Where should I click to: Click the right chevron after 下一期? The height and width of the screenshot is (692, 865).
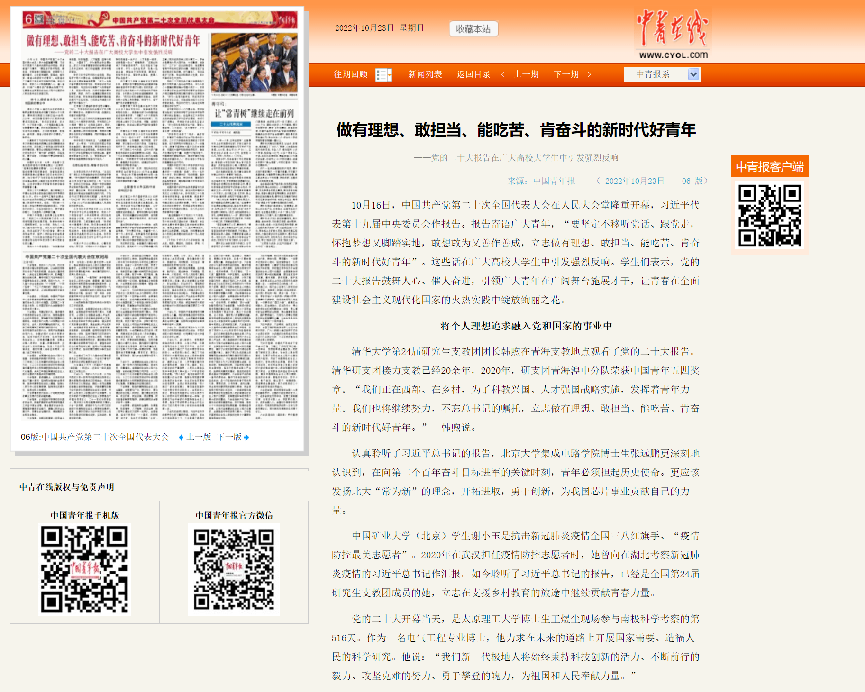tap(589, 74)
